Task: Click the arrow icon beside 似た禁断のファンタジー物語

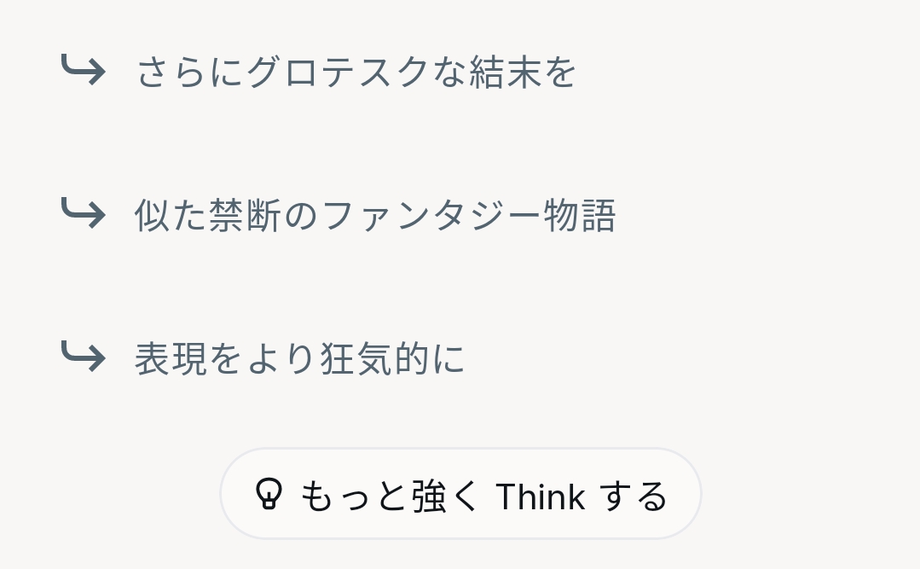Action: [83, 214]
